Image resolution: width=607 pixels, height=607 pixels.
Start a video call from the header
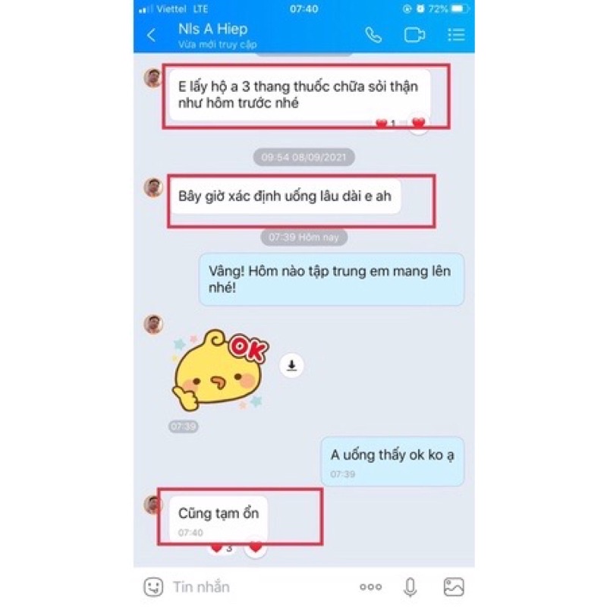(x=414, y=35)
